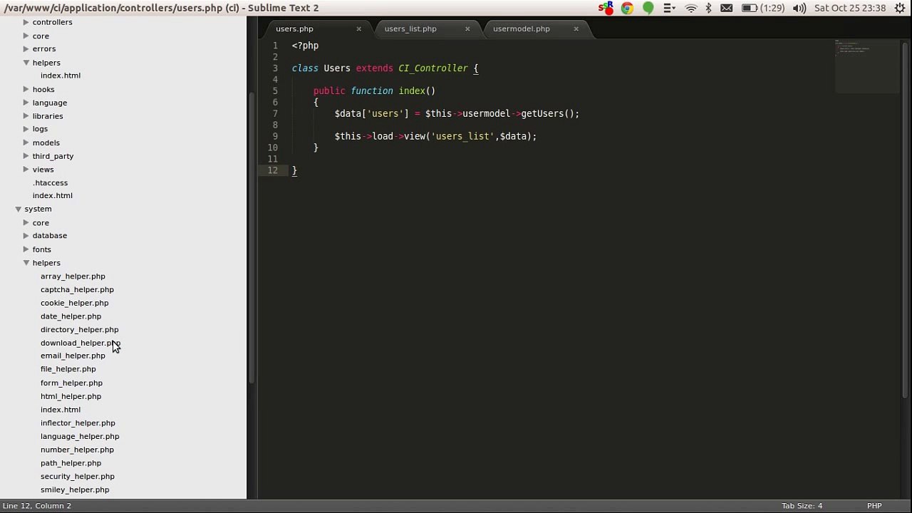Expand the application core folder arrow
This screenshot has width=912, height=513.
click(26, 36)
